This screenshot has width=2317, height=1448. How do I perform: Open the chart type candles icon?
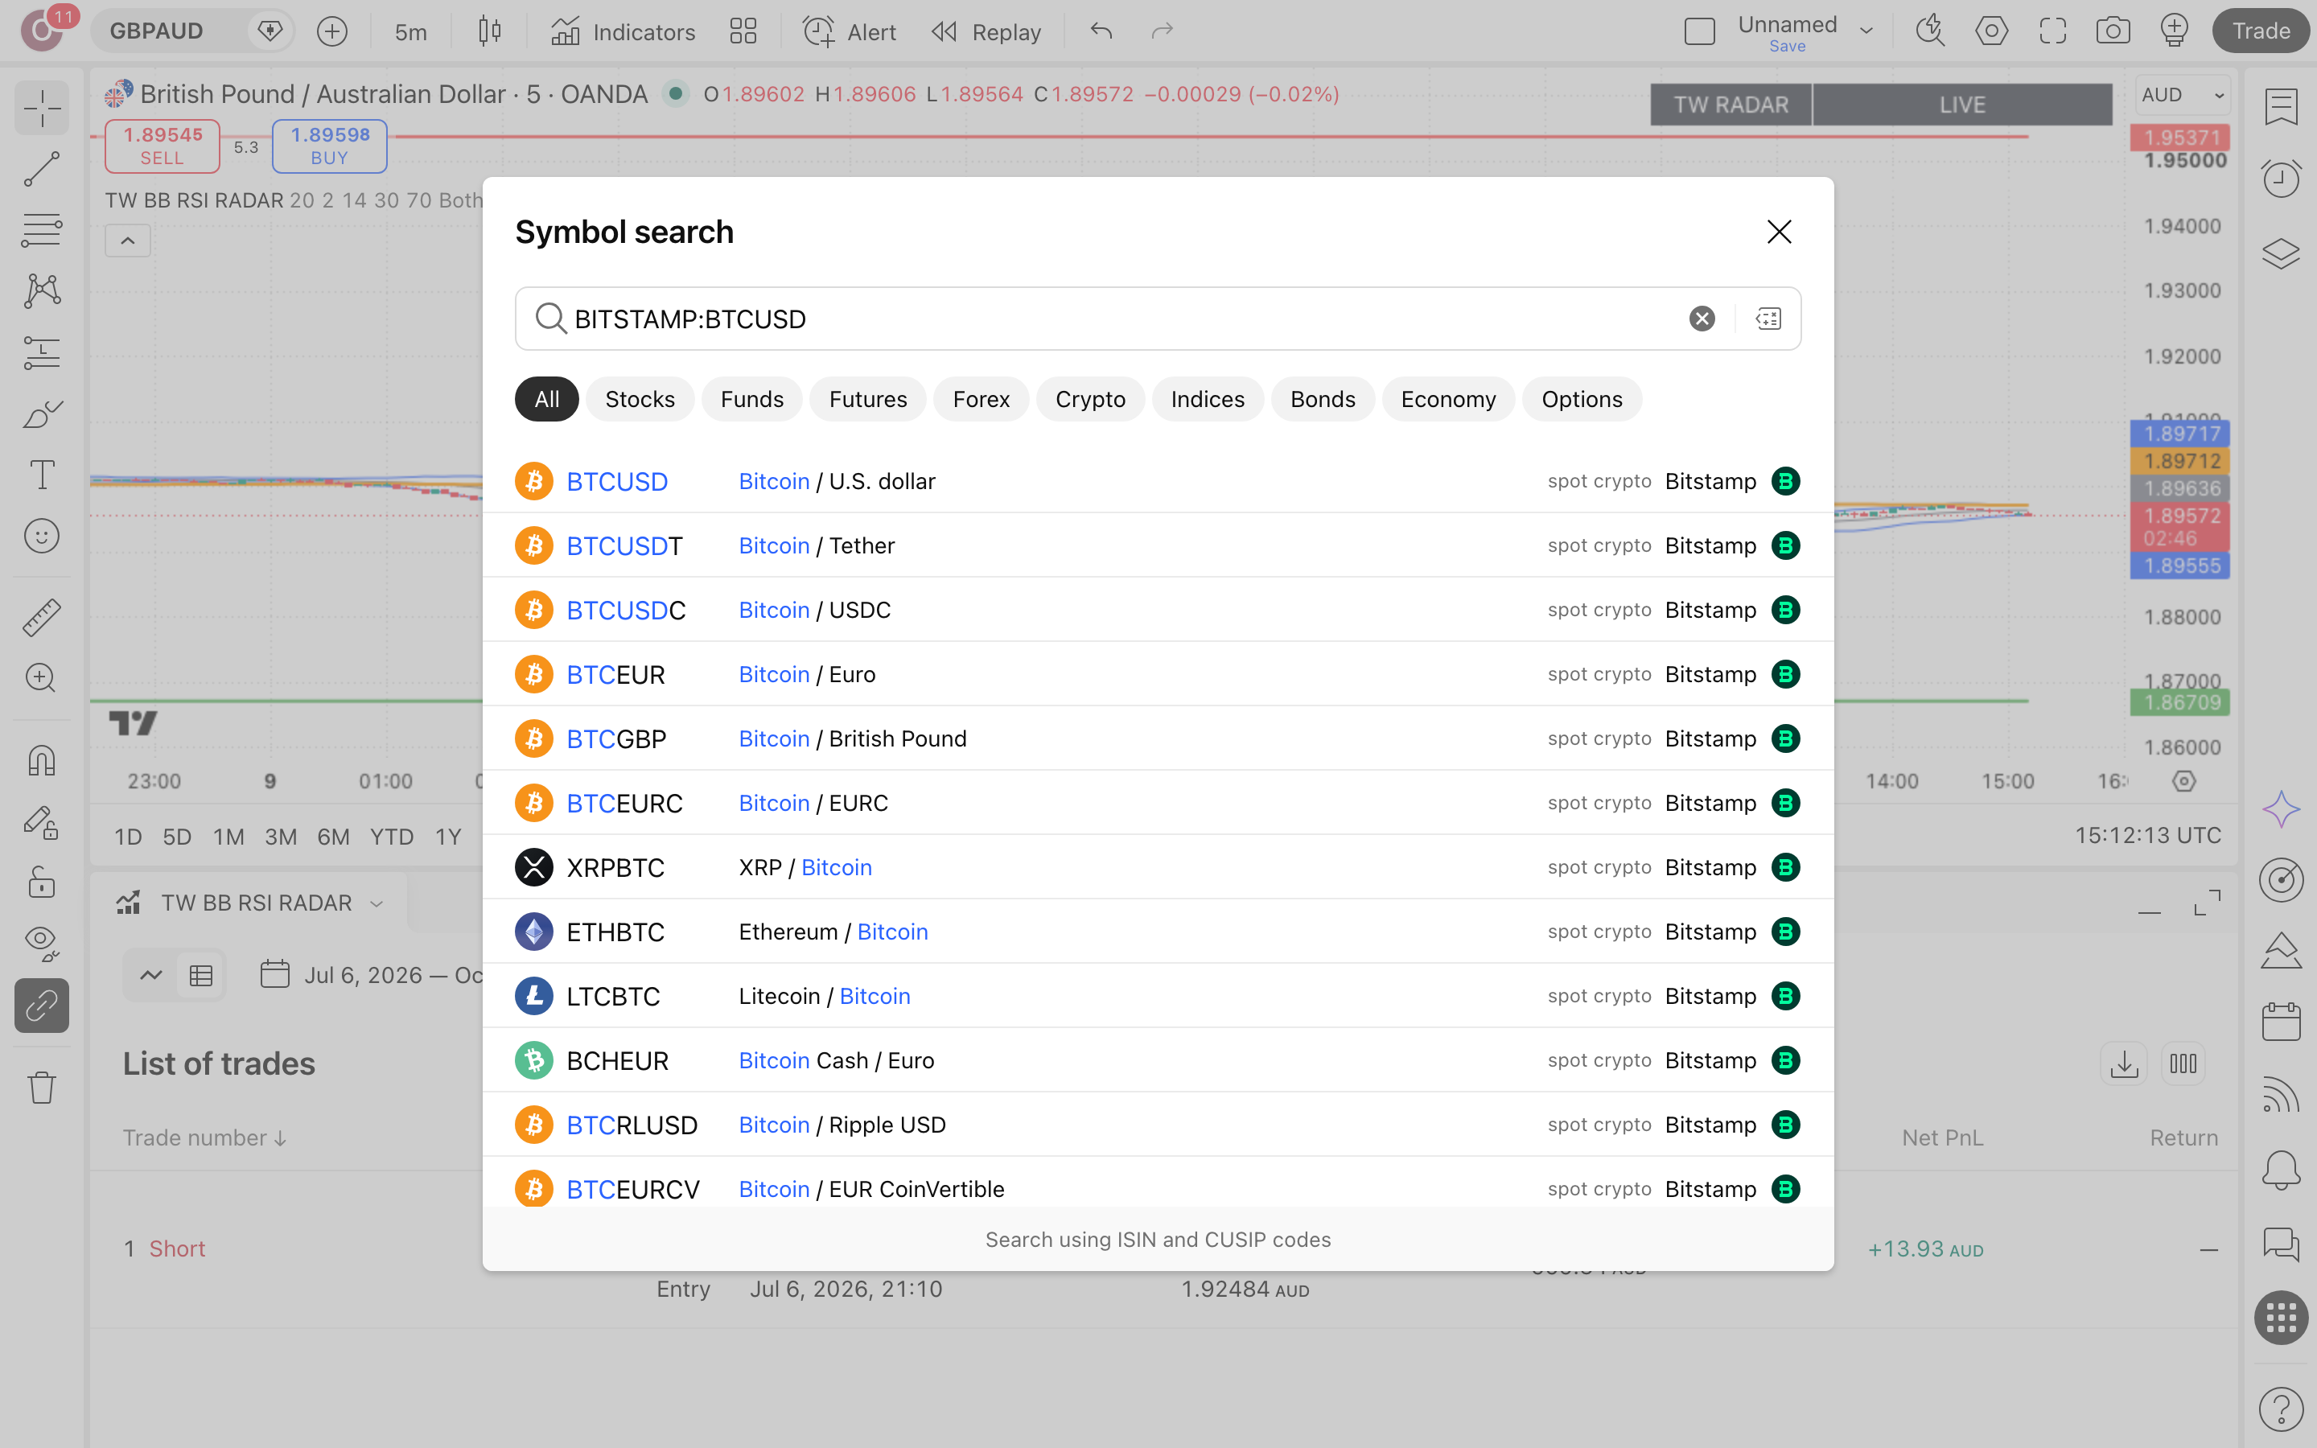point(489,31)
